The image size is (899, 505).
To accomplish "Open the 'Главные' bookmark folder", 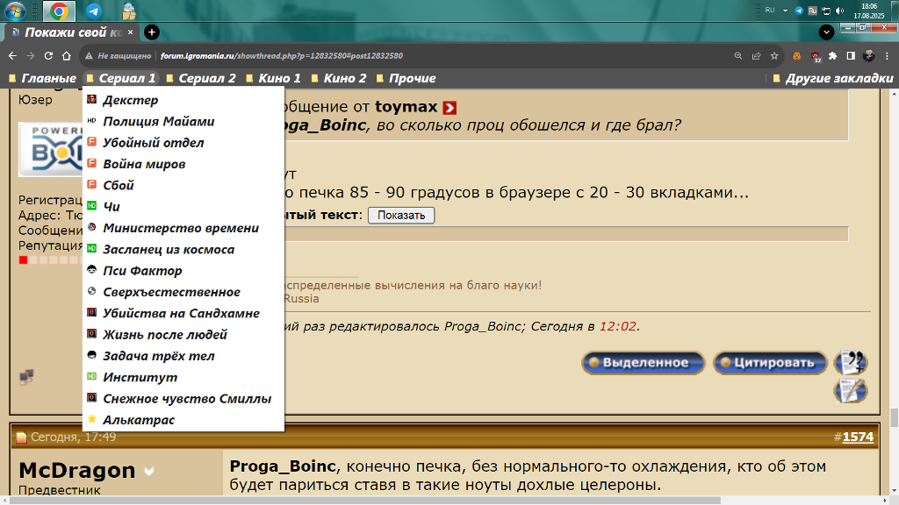I will point(42,78).
